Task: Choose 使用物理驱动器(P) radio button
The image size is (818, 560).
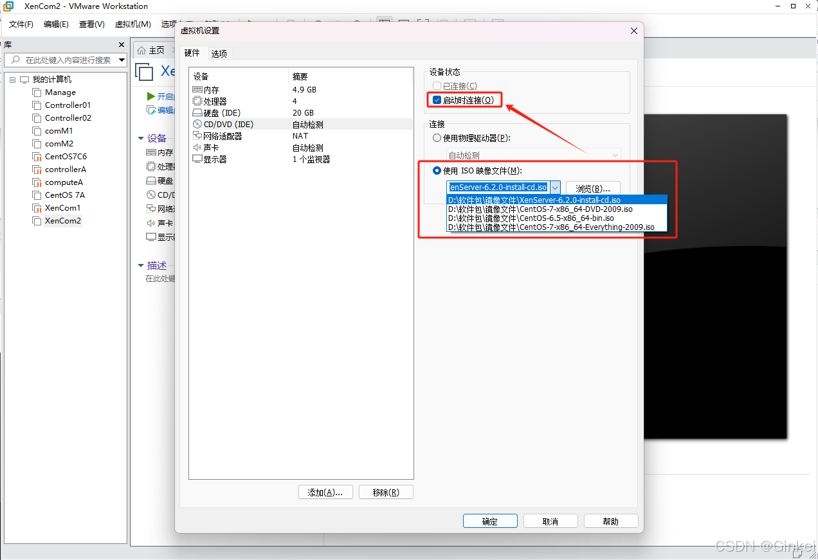Action: click(437, 138)
